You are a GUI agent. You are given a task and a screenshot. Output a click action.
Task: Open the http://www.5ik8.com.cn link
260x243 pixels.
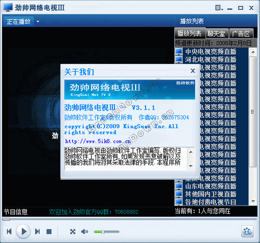click(x=98, y=141)
